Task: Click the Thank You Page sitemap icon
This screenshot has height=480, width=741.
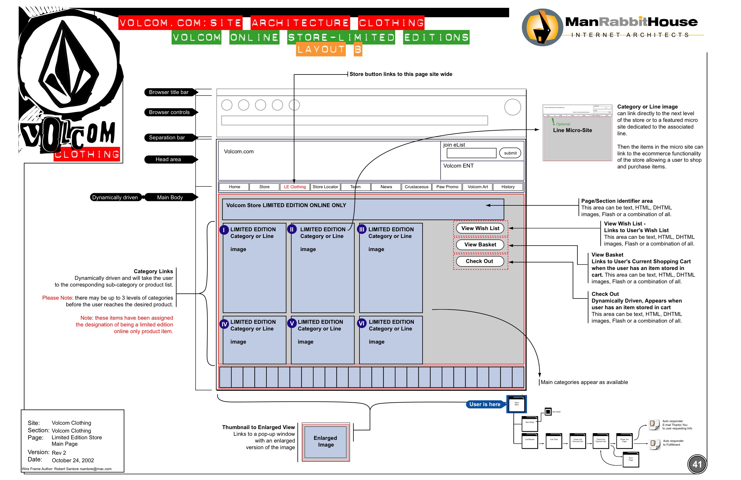Action: [624, 441]
